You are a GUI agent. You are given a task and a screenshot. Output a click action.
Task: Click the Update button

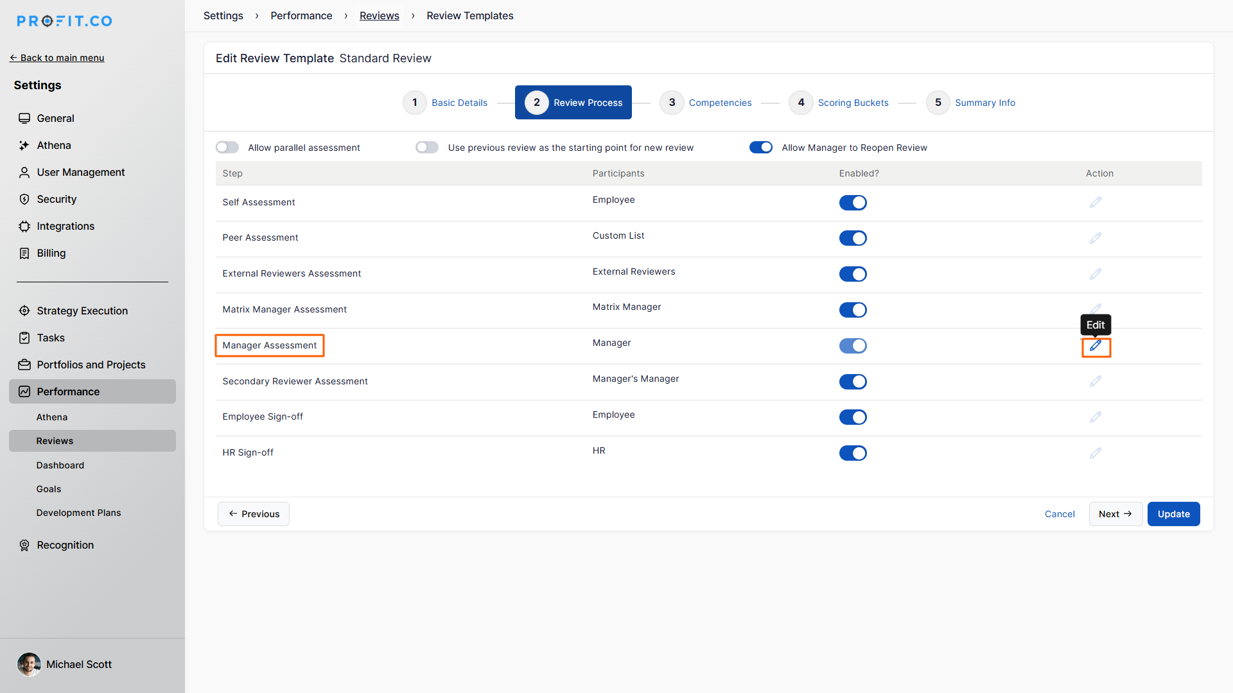[1173, 514]
